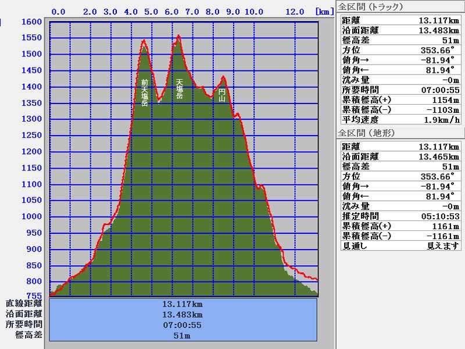The width and height of the screenshot is (465, 349).
Task: Click the 12.0 distance axis label
Action: (x=295, y=12)
